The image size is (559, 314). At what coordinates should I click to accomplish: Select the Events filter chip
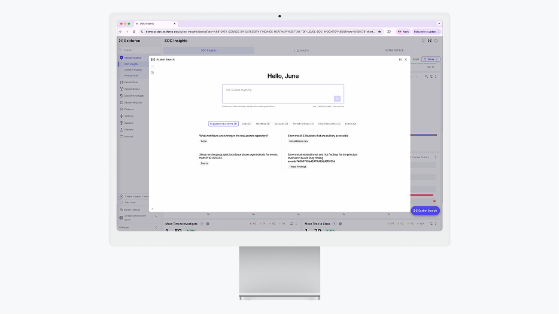coord(351,124)
